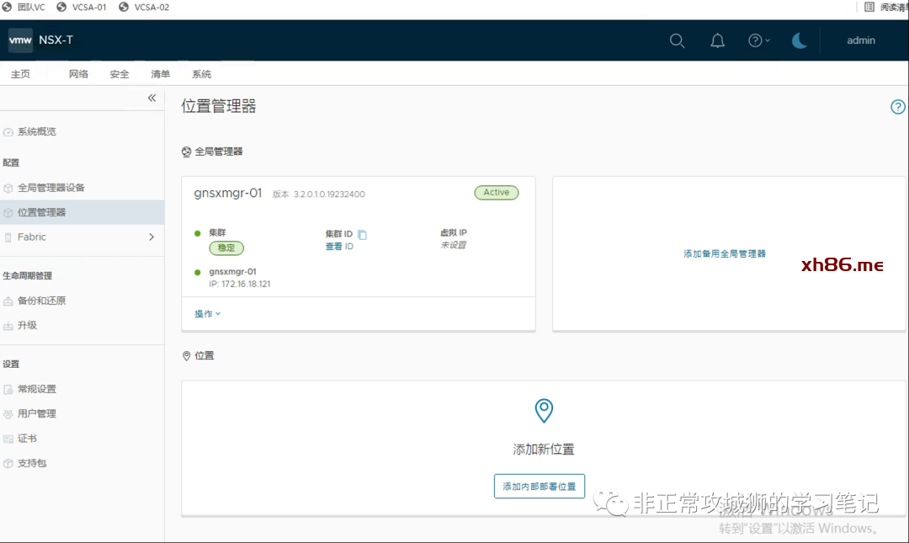Screen dimensions: 909x543
Task: Open 系统概览 in the sidebar
Action: (x=37, y=132)
